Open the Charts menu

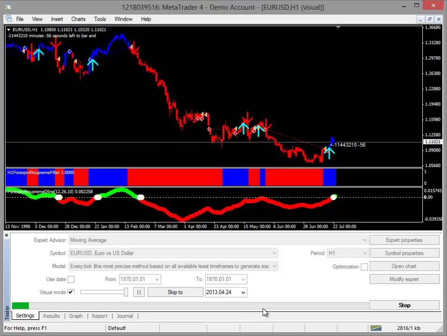point(78,19)
